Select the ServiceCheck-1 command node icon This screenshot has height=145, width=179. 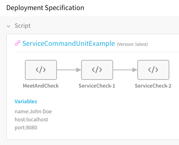[97, 70]
